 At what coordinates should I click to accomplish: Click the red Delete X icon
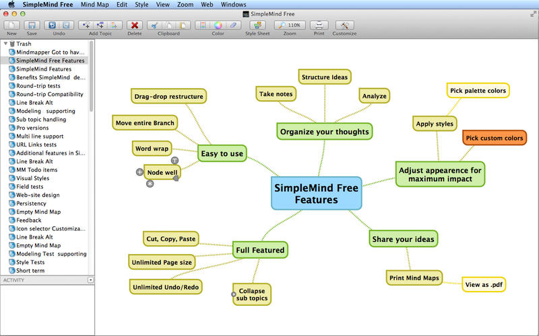134,26
